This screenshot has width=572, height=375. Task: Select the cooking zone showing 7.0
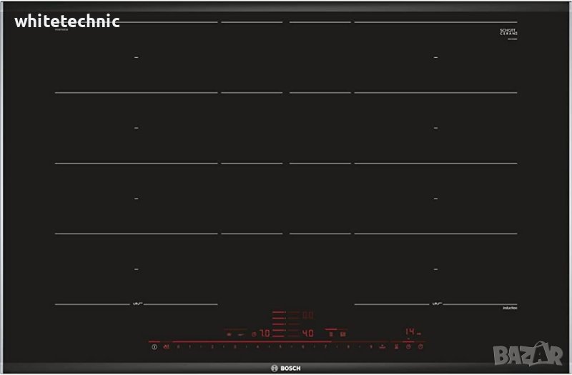(264, 333)
